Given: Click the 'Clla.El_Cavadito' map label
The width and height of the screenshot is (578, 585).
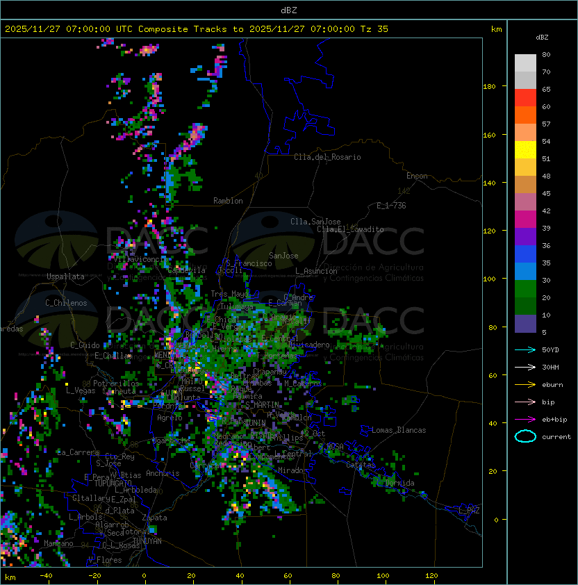Looking at the screenshot, I should [x=350, y=229].
